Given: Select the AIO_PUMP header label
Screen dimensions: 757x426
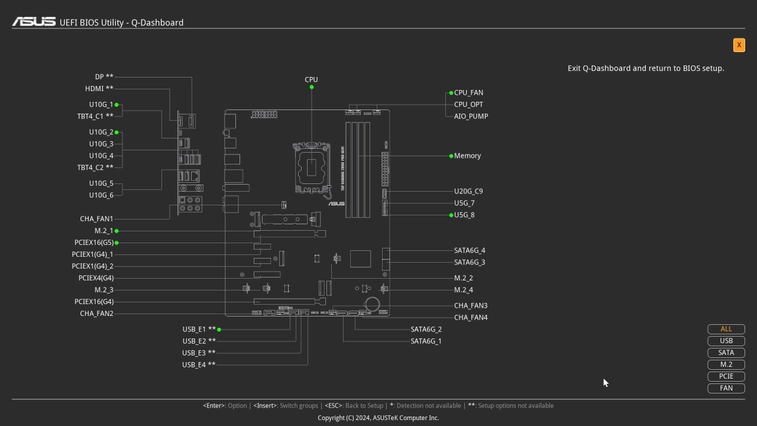Looking at the screenshot, I should [471, 117].
